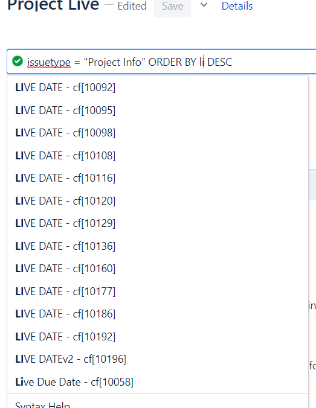Choose suggestion LIVE DATE - cf[10136]

[x=158, y=246]
